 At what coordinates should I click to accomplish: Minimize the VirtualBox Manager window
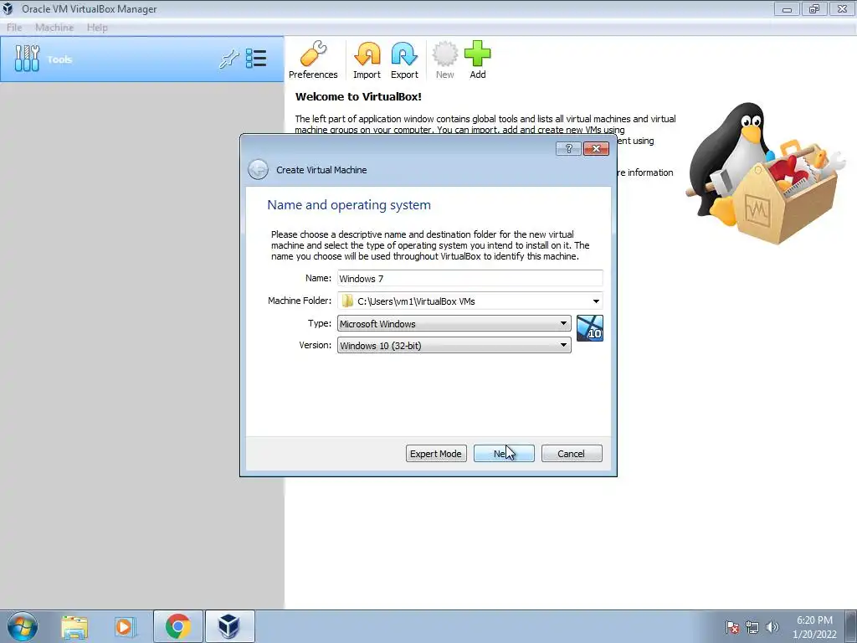pos(787,9)
